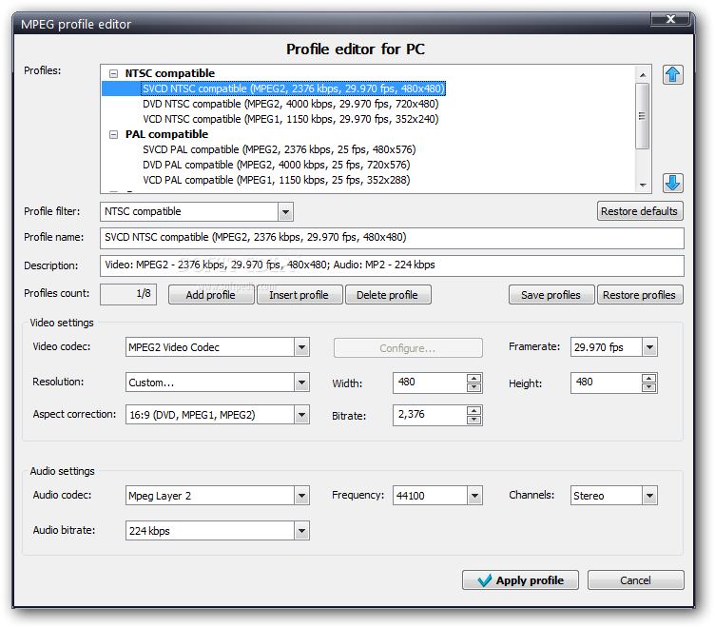Increase the Bitrate value with up arrow

474,411
